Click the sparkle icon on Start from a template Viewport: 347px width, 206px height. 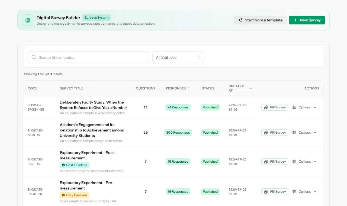pyautogui.click(x=240, y=20)
